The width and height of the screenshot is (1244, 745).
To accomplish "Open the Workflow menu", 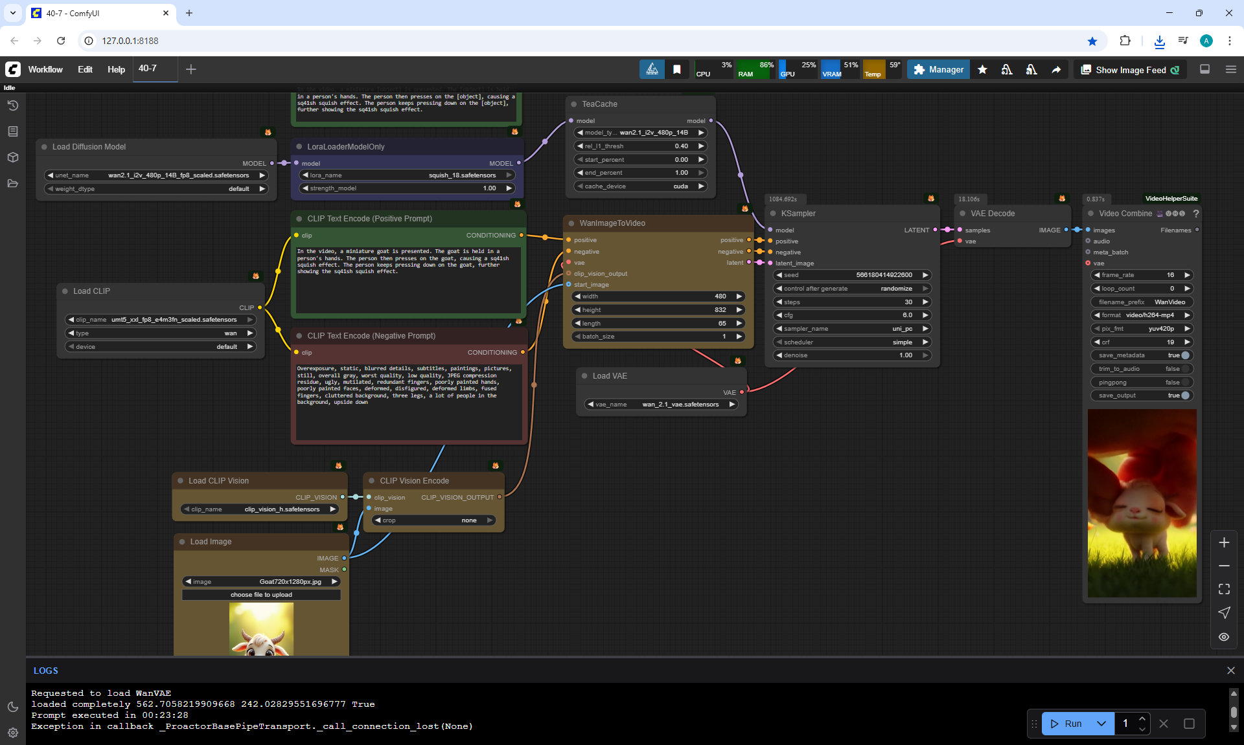I will [x=45, y=69].
